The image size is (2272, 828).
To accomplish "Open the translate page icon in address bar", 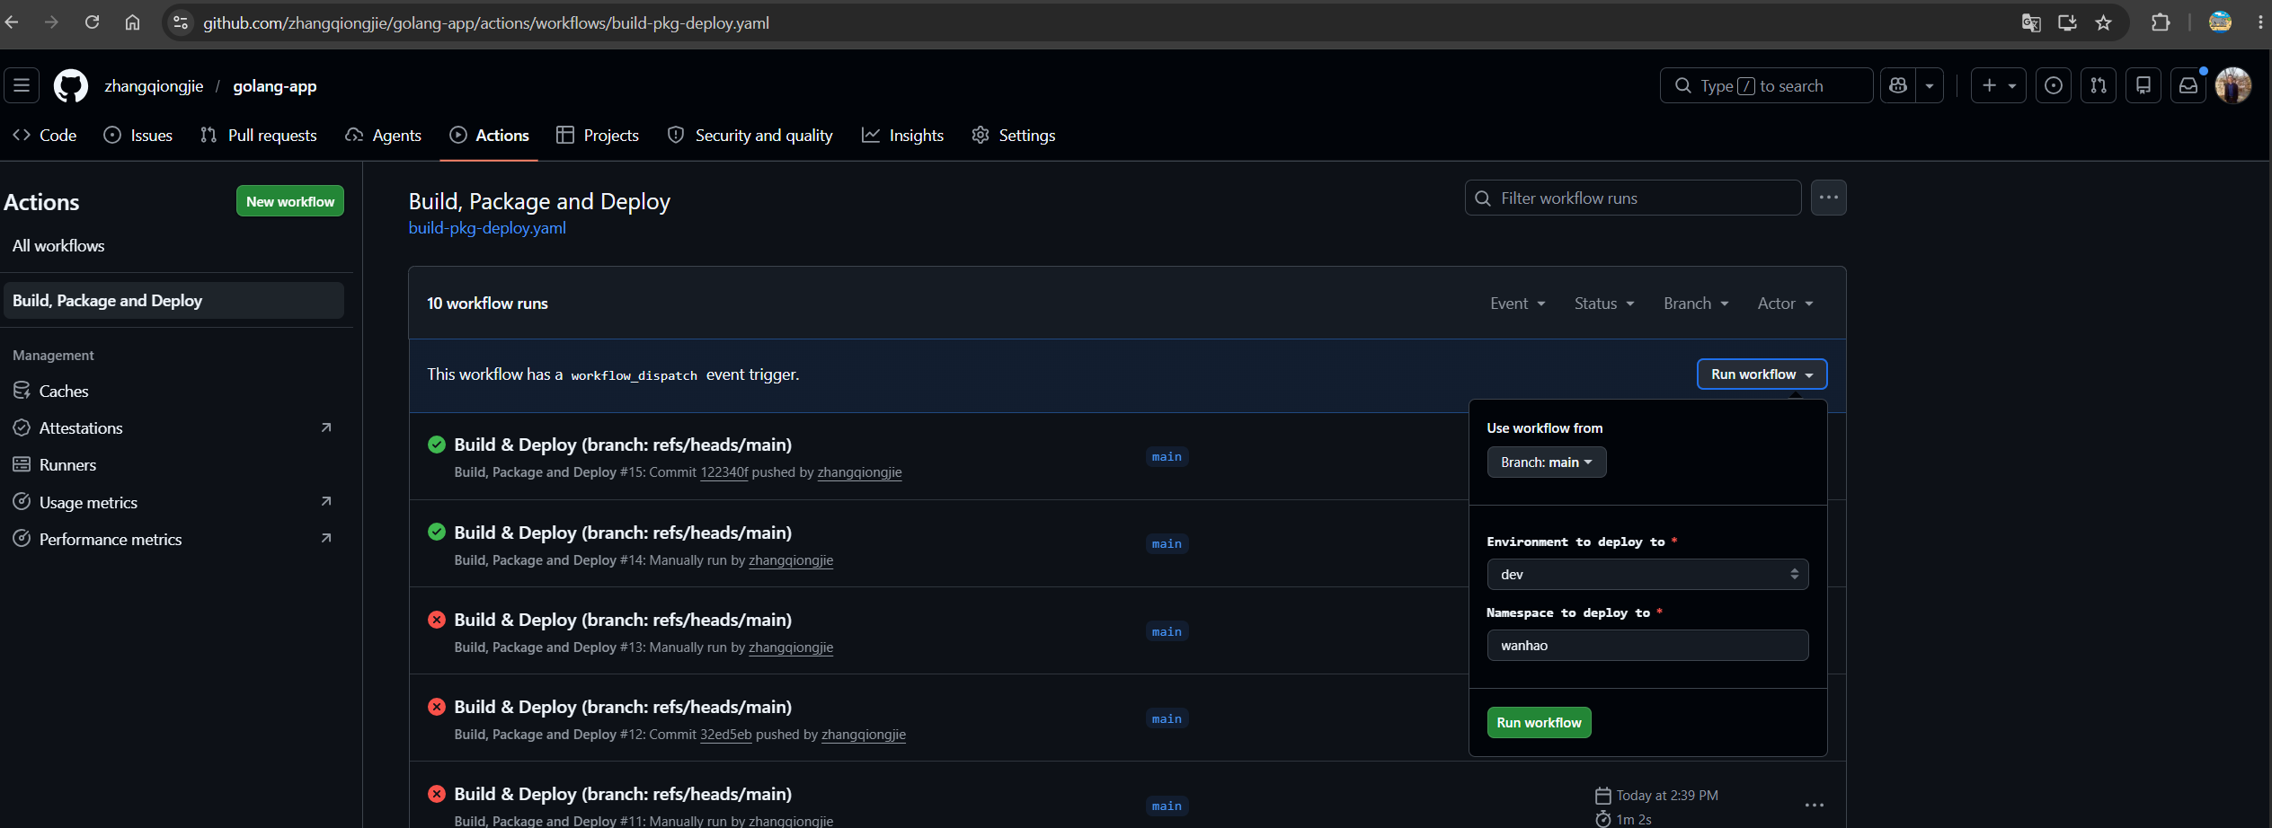I will [x=2030, y=23].
